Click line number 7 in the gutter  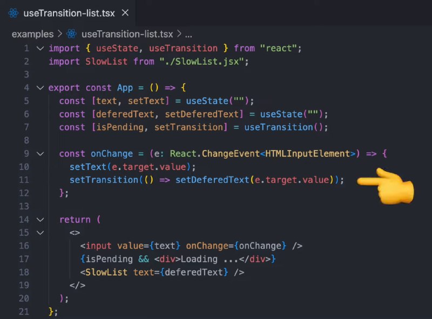coord(26,127)
